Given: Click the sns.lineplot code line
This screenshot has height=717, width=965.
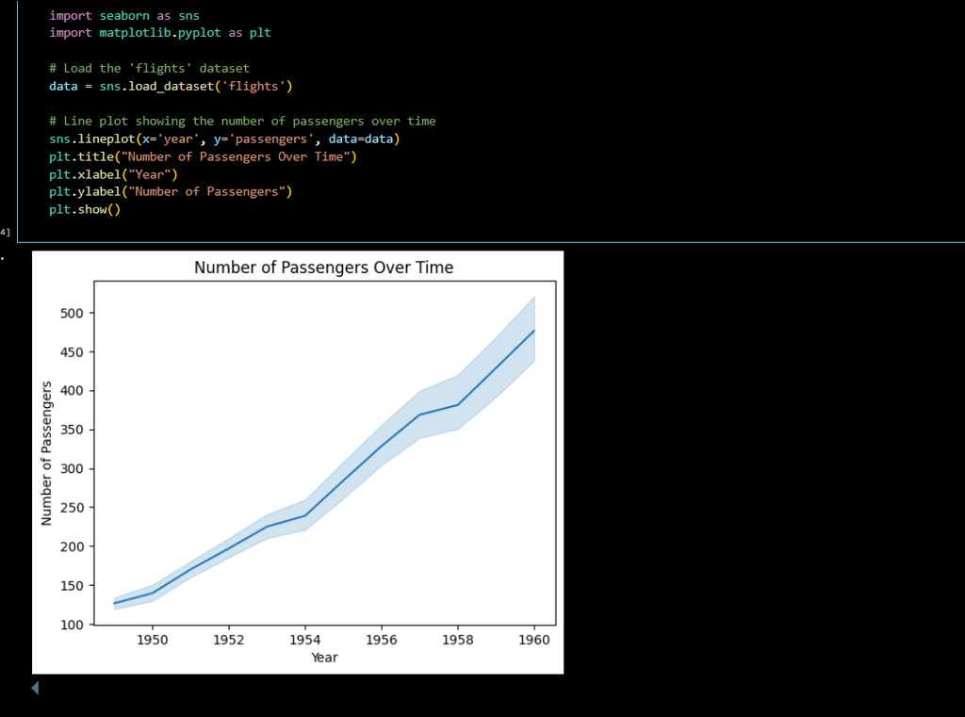Looking at the screenshot, I should [x=224, y=139].
